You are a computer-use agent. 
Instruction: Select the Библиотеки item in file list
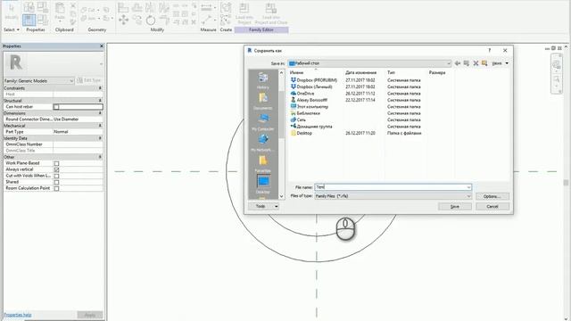pyautogui.click(x=305, y=113)
